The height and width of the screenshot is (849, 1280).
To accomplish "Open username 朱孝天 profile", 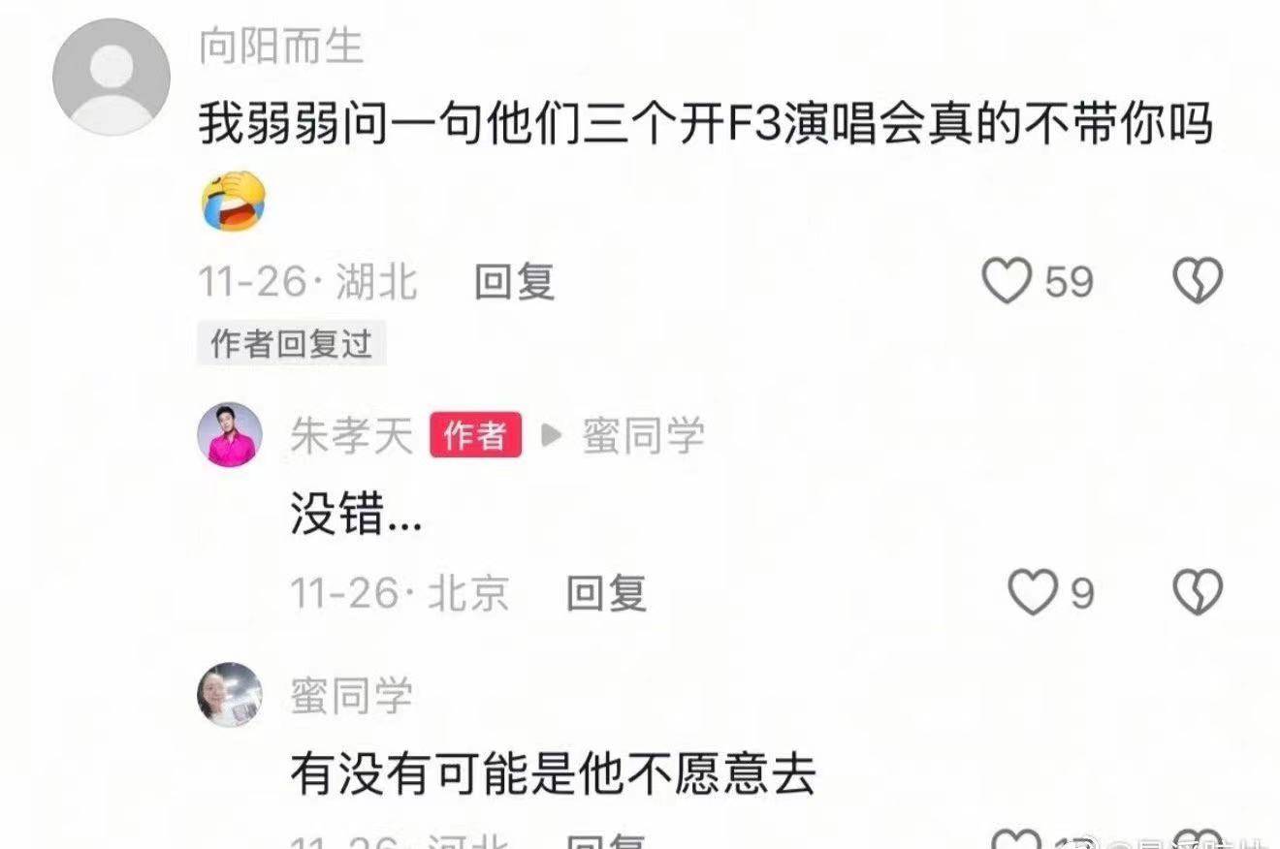I will [352, 435].
